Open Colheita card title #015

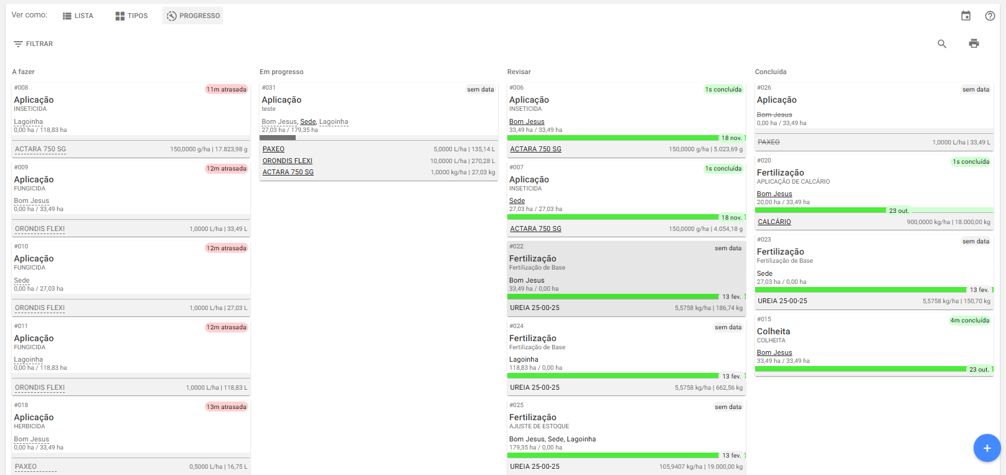point(773,332)
